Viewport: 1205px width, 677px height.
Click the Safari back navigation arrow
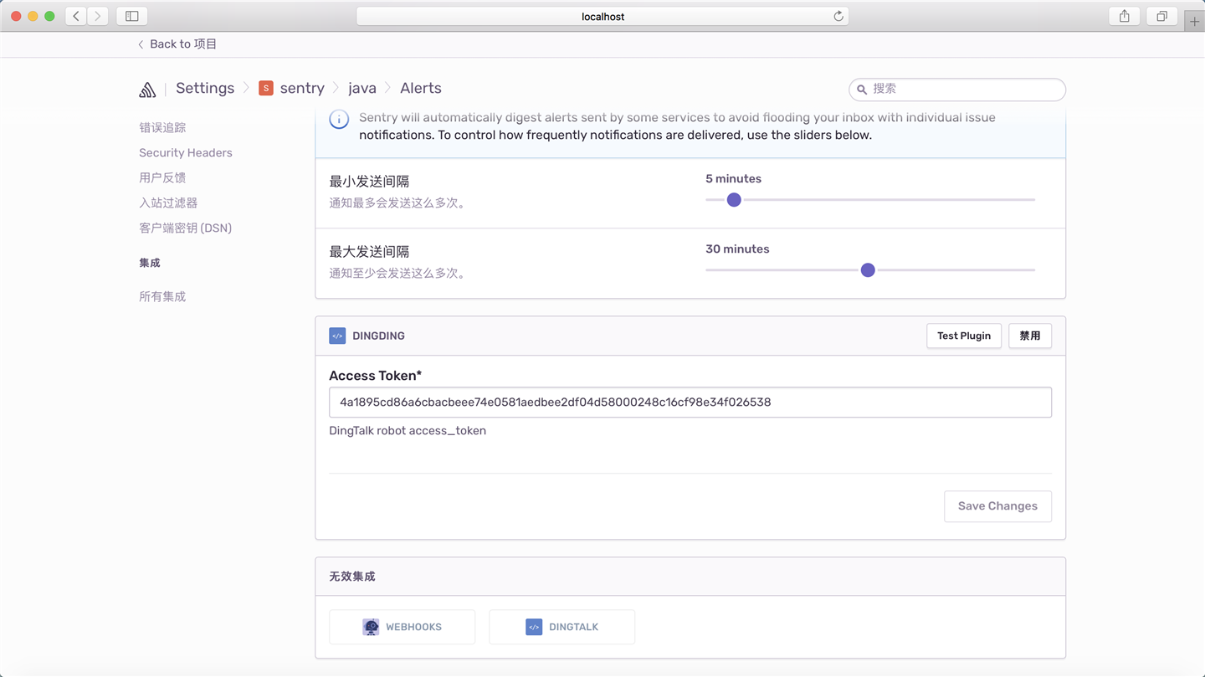pos(76,16)
